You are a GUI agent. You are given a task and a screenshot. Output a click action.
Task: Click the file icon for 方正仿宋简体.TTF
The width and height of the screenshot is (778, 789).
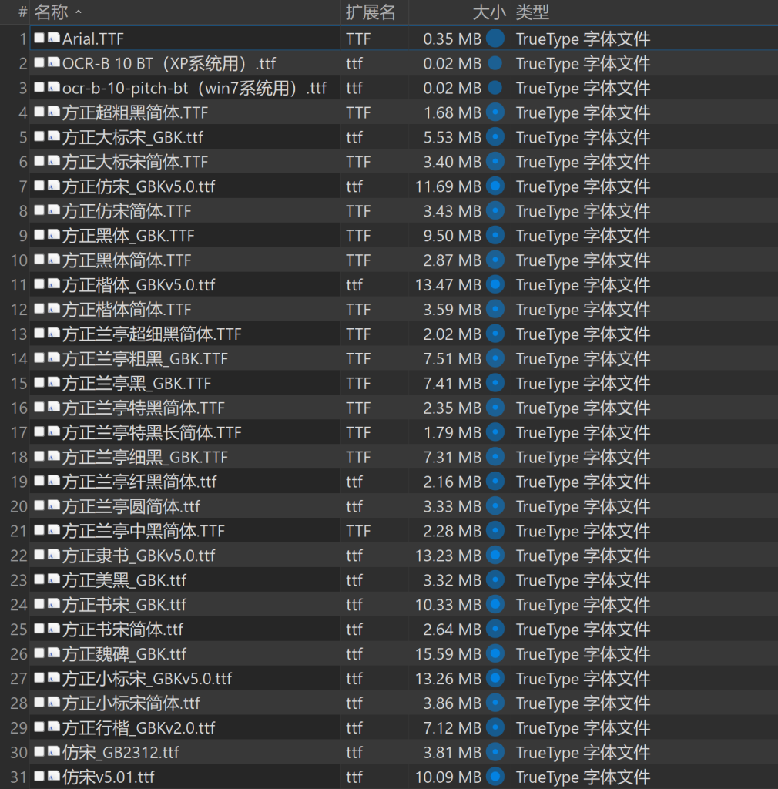[x=54, y=210]
